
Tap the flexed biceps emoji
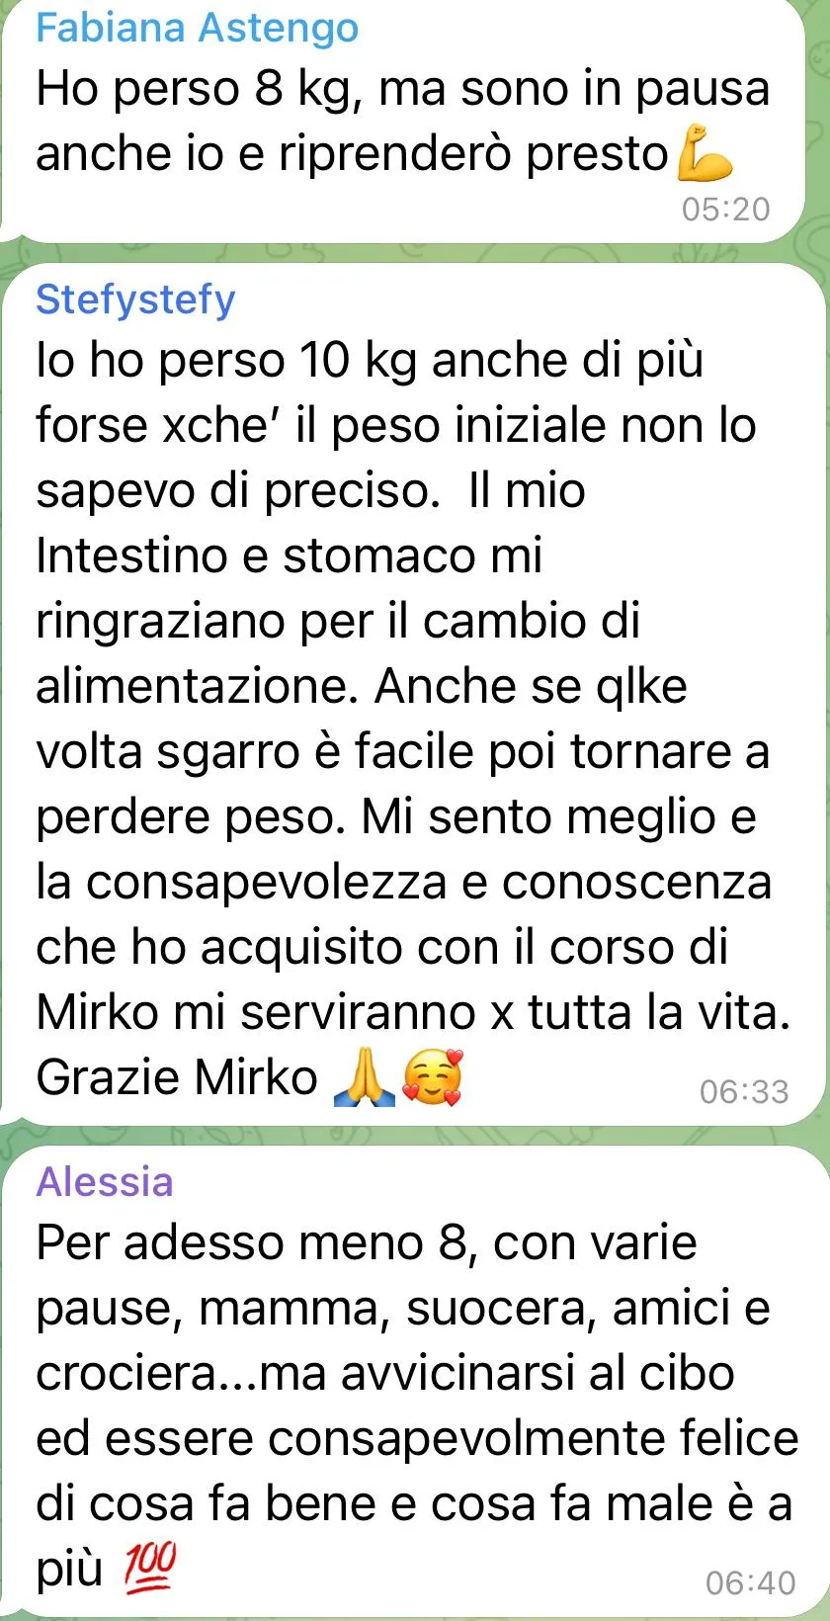coord(705,153)
